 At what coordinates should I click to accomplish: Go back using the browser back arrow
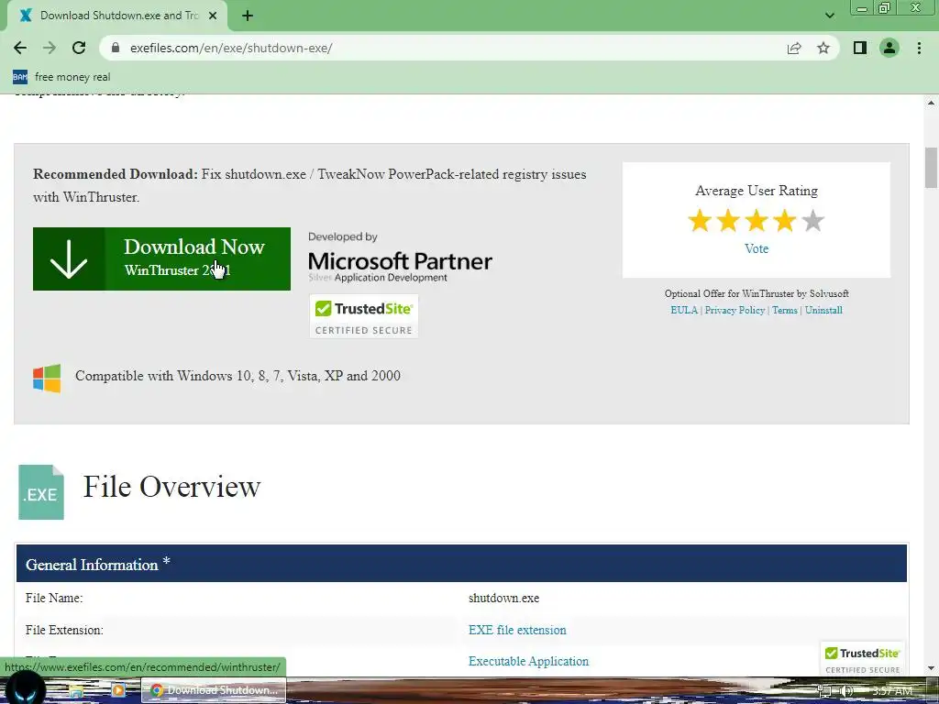pos(20,48)
